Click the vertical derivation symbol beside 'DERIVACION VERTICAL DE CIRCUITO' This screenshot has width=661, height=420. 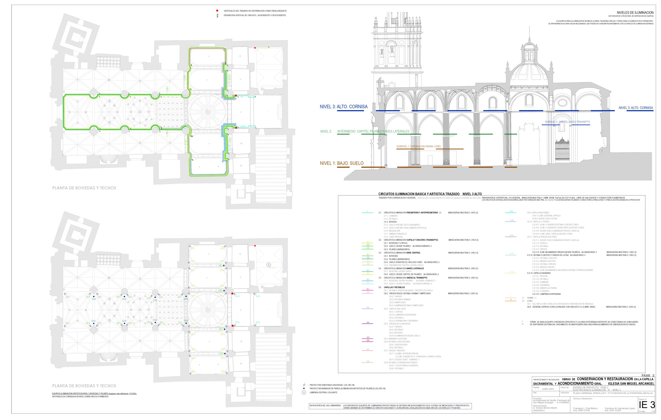coord(217,16)
